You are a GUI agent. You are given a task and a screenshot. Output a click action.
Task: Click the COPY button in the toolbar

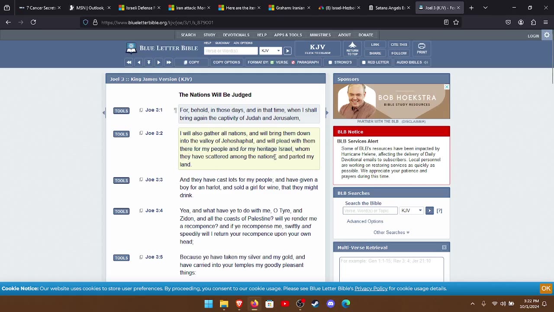[191, 62]
